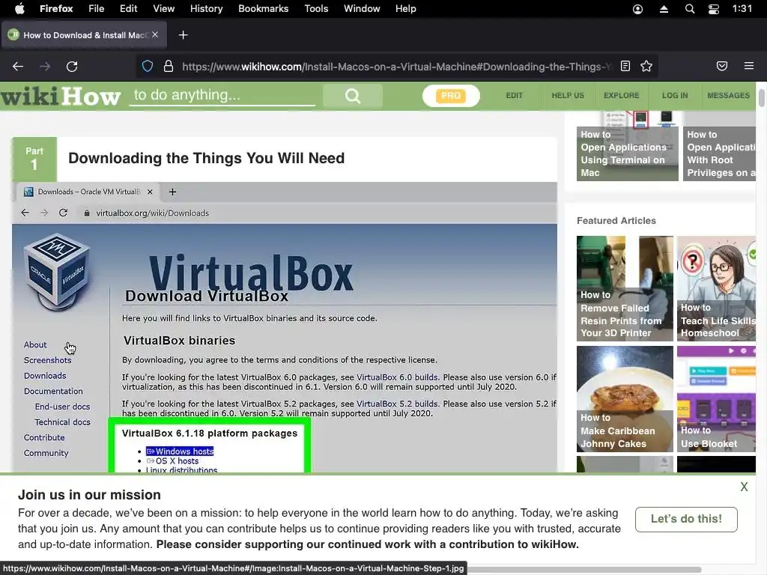The image size is (767, 575).
Task: Open the View menu
Action: 163,9
